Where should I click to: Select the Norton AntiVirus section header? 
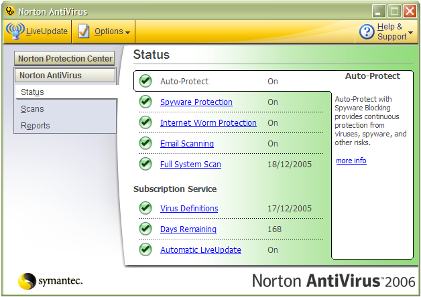(65, 76)
